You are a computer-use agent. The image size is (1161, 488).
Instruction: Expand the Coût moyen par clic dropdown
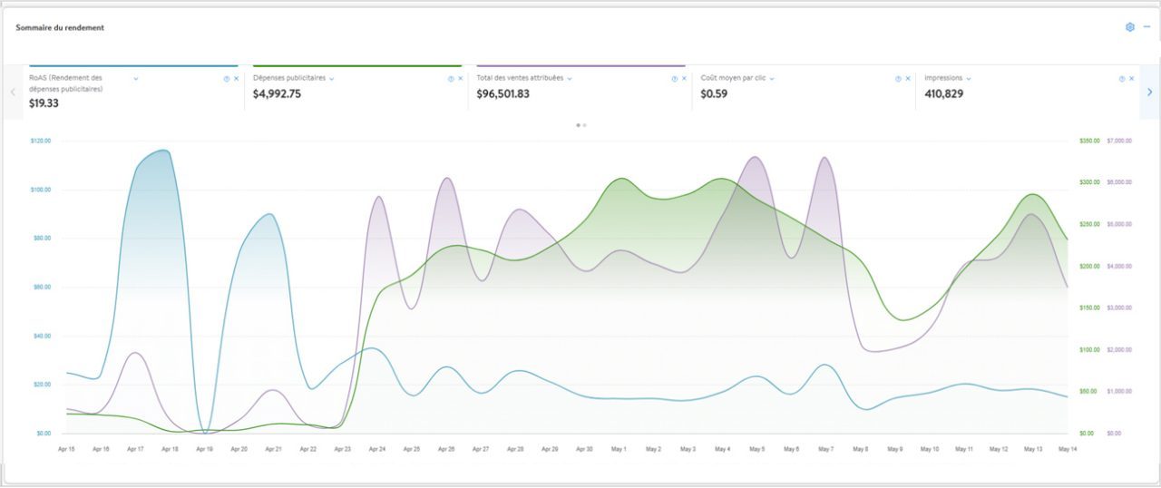tap(772, 79)
